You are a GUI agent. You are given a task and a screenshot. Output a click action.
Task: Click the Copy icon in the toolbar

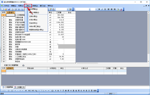(x=22, y=9)
